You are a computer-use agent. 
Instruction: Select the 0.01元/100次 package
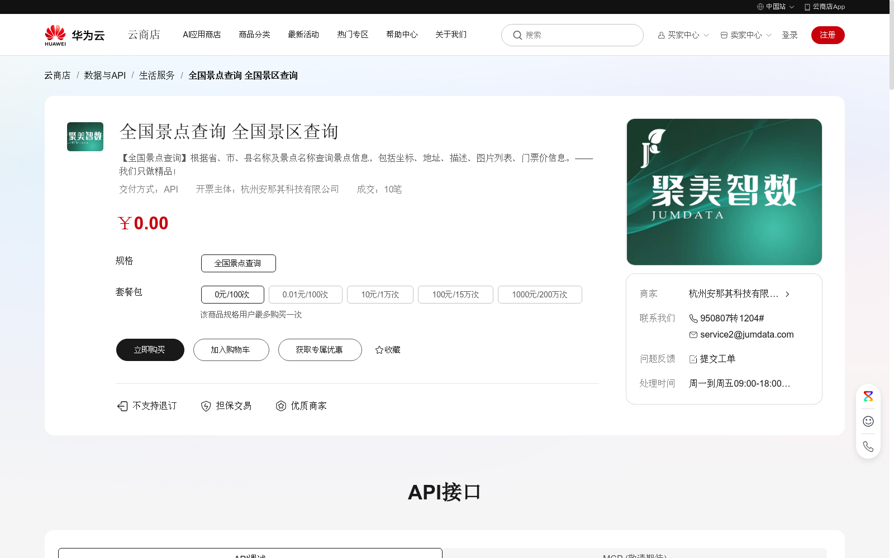[306, 295]
